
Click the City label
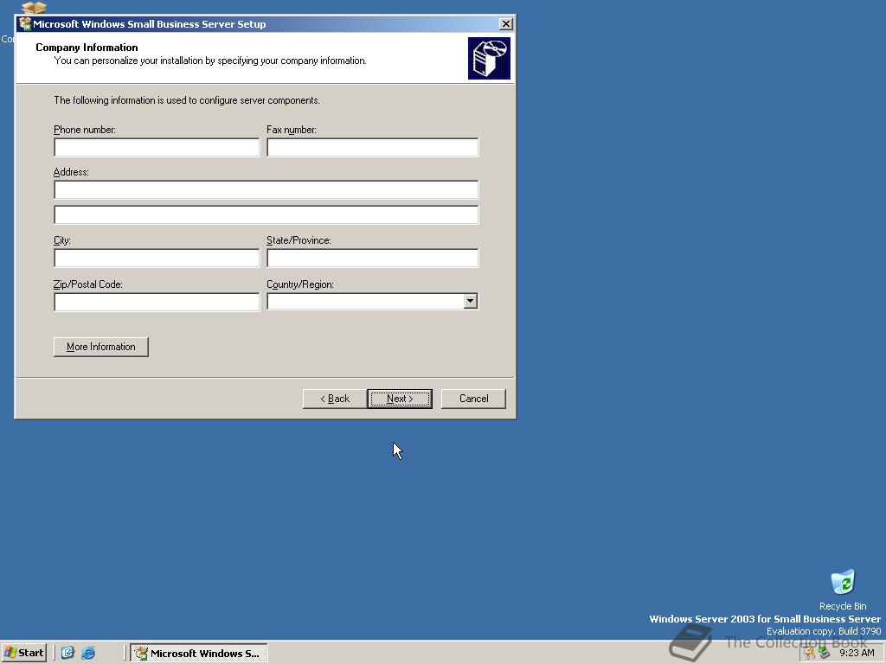coord(62,240)
